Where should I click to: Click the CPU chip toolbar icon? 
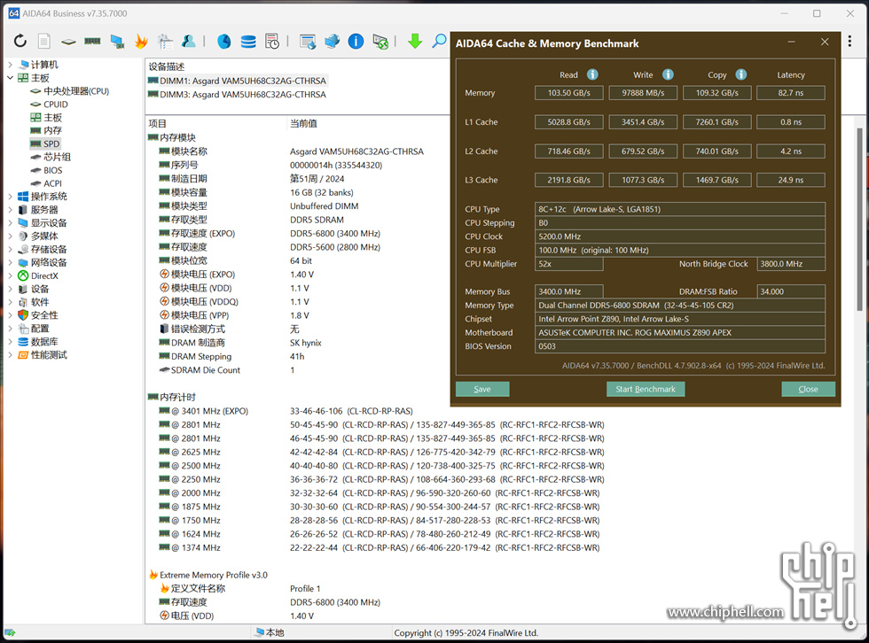[68, 42]
